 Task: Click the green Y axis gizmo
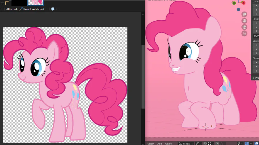pyautogui.click(x=234, y=3)
